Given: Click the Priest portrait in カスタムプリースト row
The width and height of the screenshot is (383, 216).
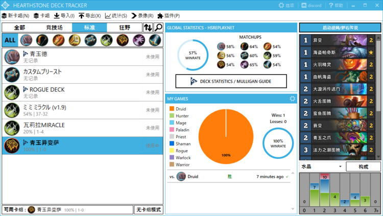Looking at the screenshot, I should 12,75.
